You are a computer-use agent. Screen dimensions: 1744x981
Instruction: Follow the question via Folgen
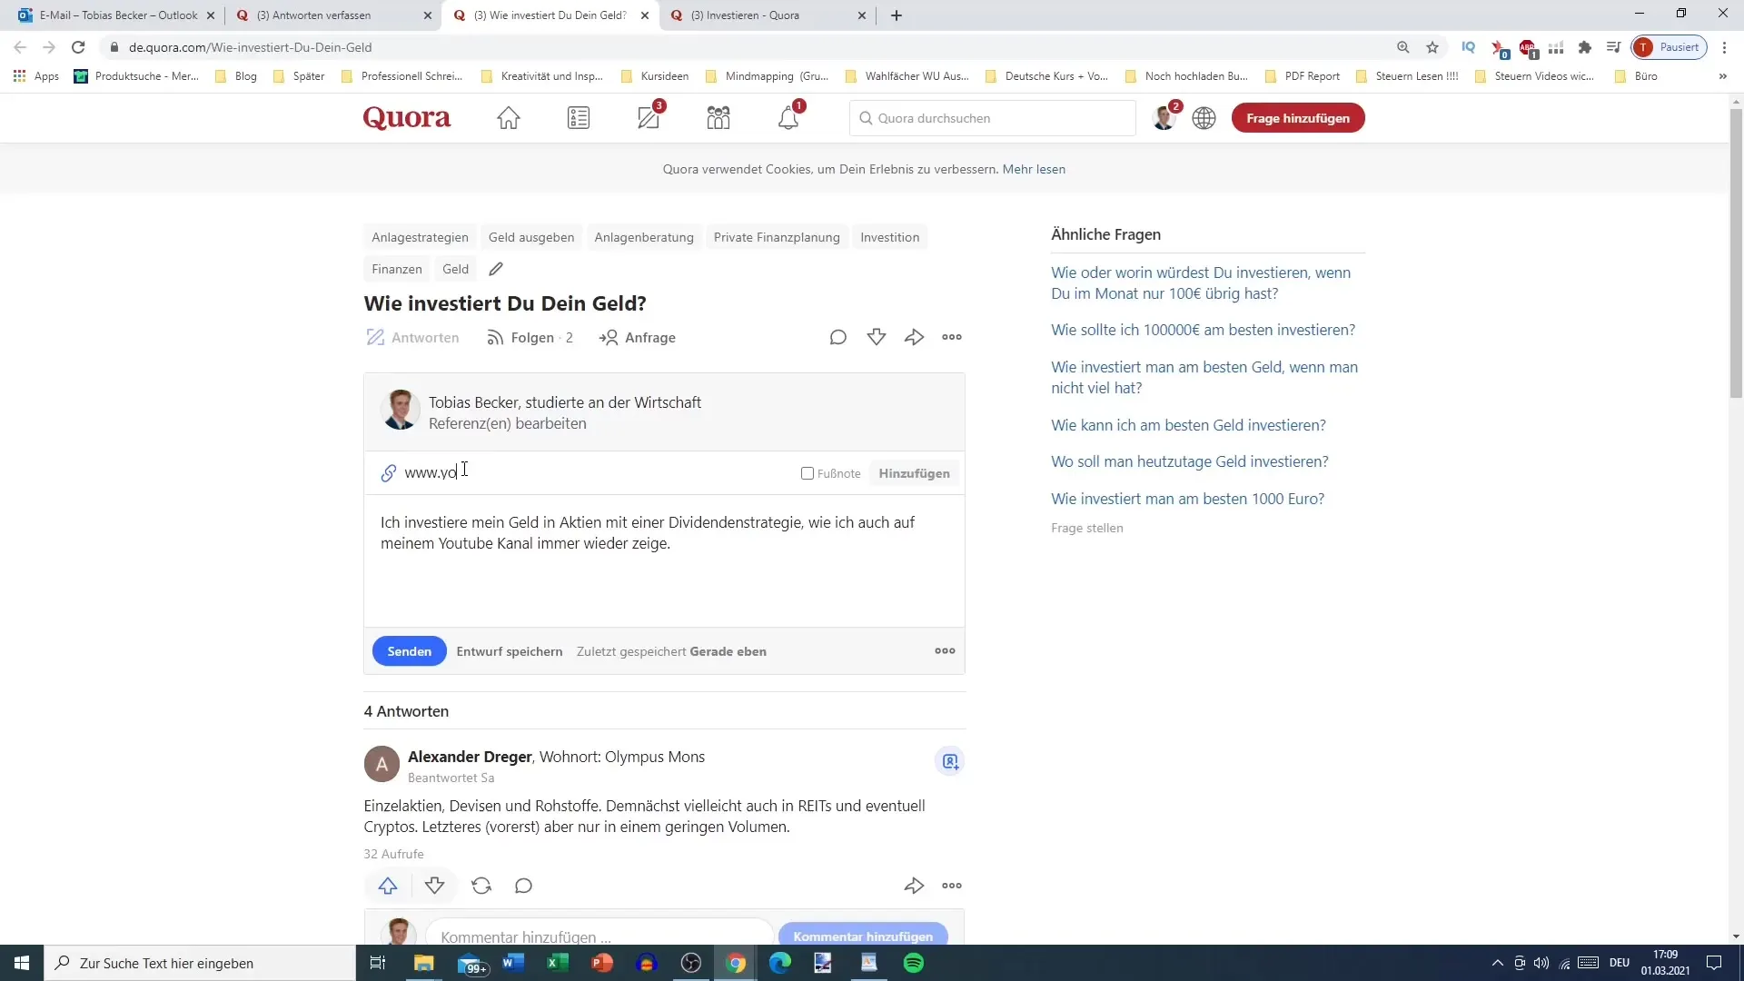pyautogui.click(x=530, y=338)
